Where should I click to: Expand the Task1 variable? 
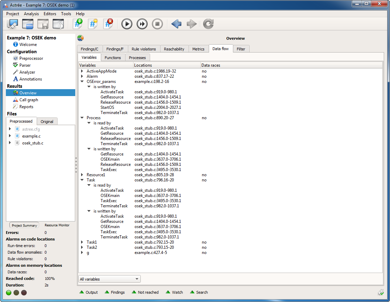pos(82,242)
